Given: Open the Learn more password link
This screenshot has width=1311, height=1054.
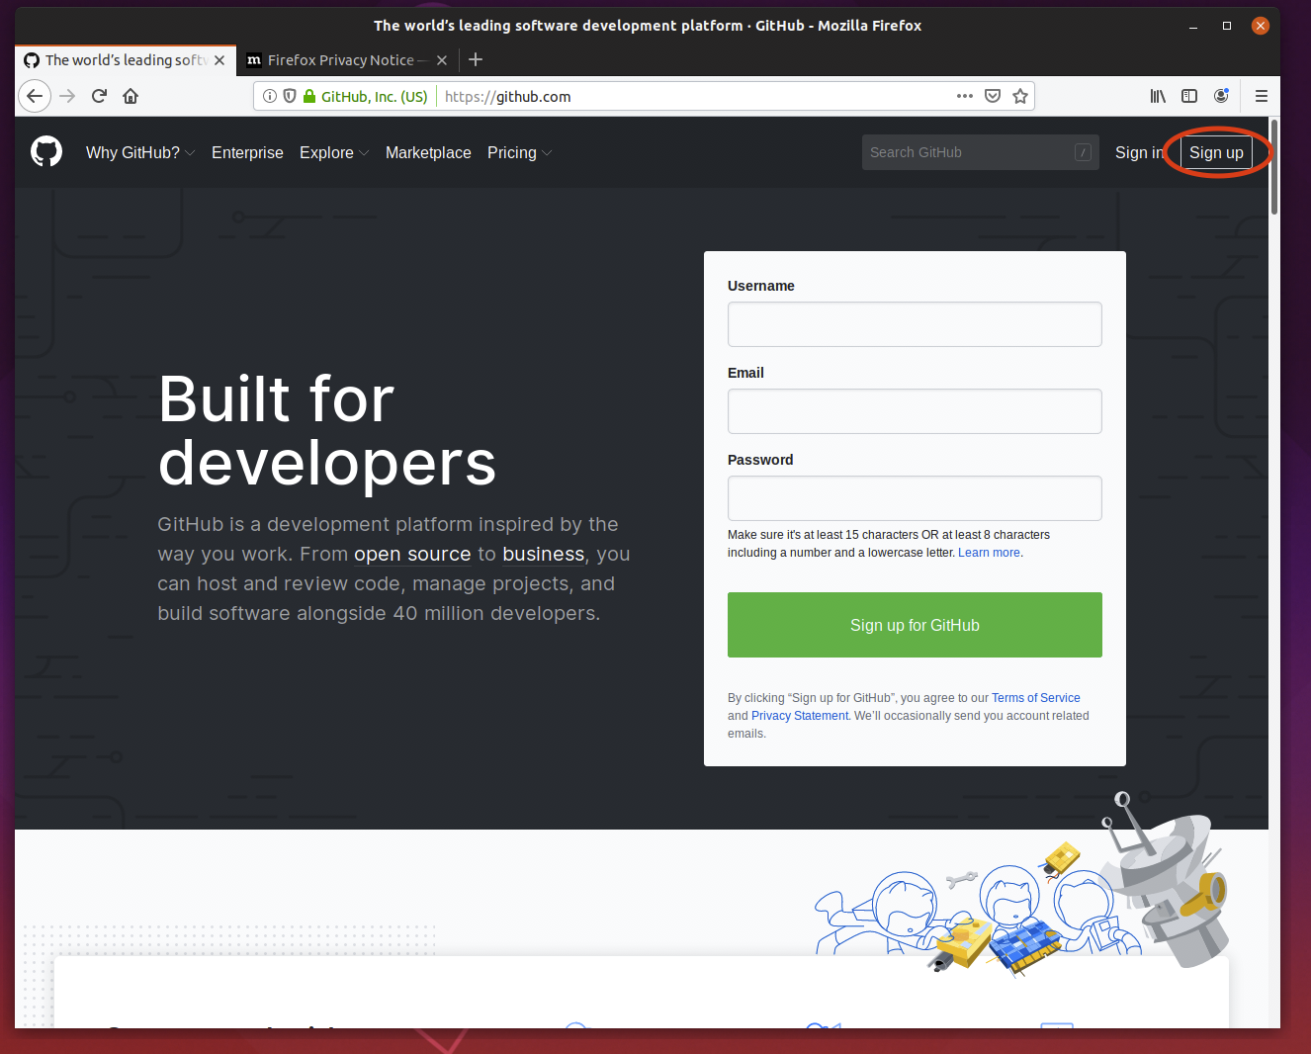Looking at the screenshot, I should coord(989,553).
